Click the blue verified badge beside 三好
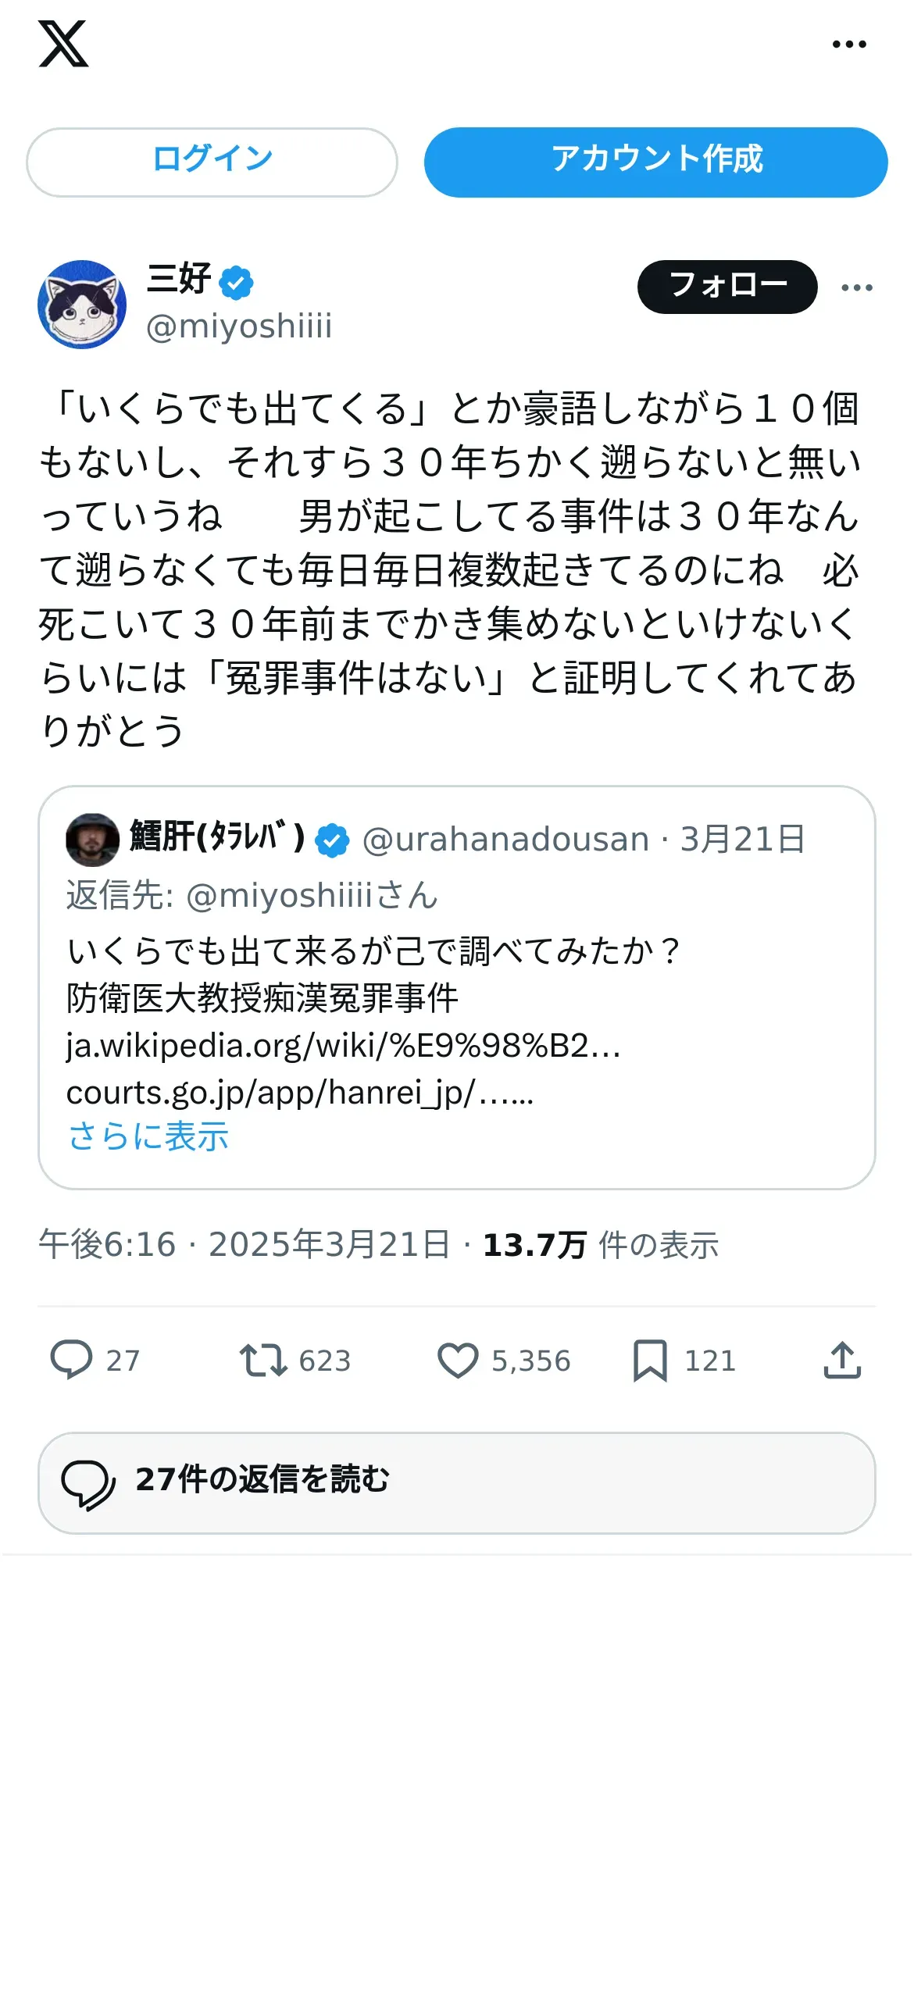The height and width of the screenshot is (2001, 914). [236, 283]
